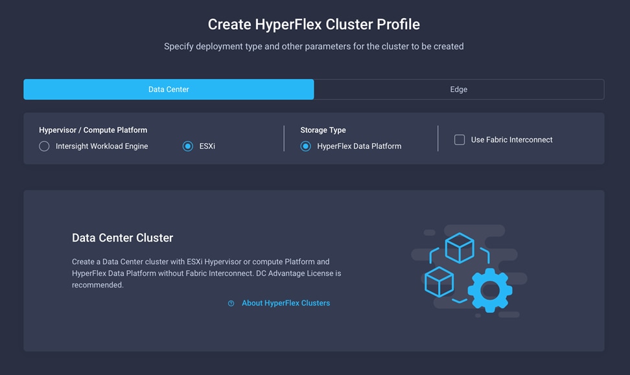The height and width of the screenshot is (375, 630).
Task: Click the 'Specify deployment type' subtitle text
Action: [314, 47]
